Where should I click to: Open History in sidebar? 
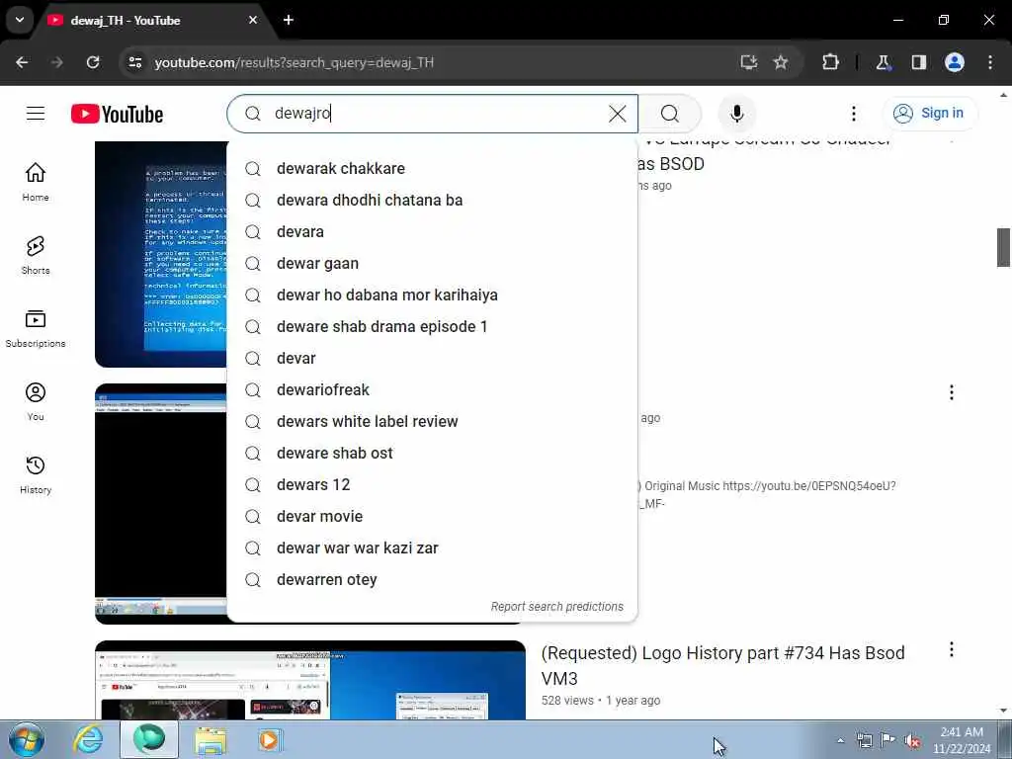36,474
